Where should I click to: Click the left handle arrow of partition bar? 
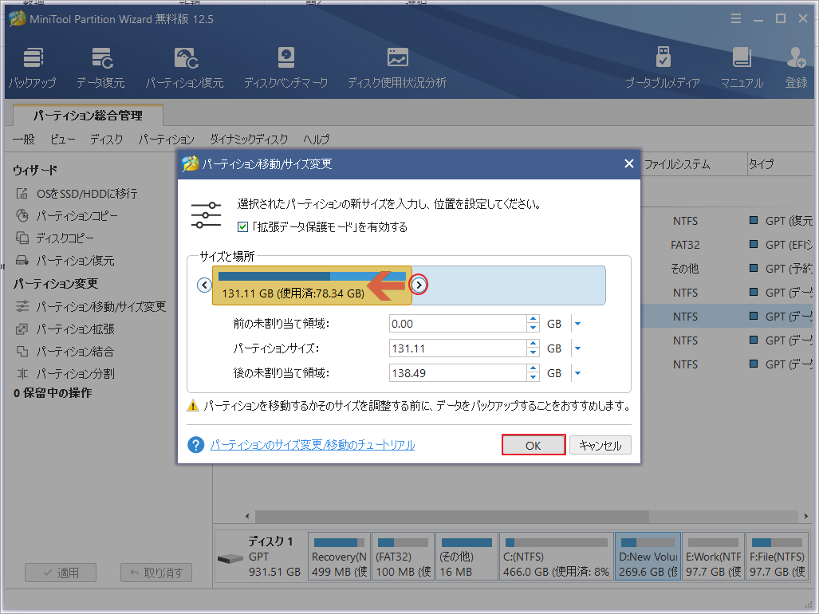tap(204, 285)
